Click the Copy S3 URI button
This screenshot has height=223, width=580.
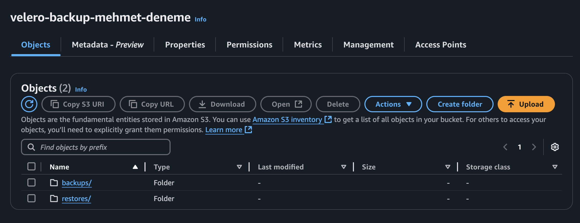coord(79,104)
